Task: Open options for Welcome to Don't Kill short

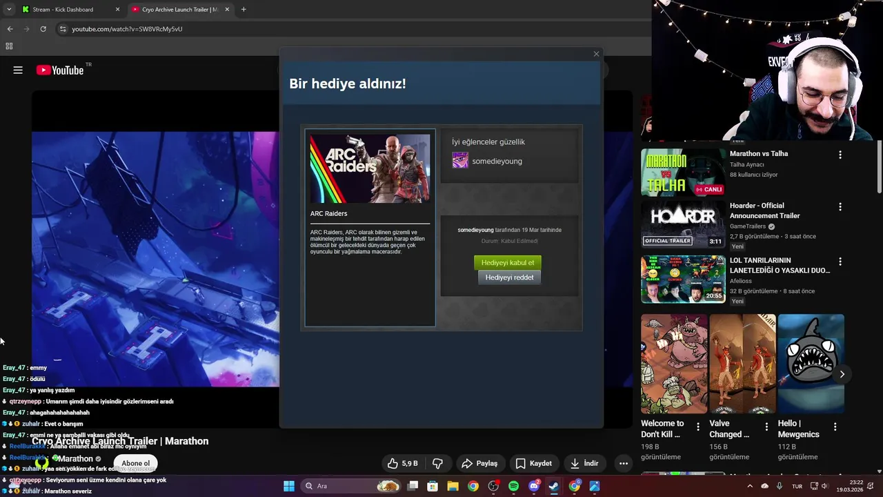Action: (x=697, y=427)
